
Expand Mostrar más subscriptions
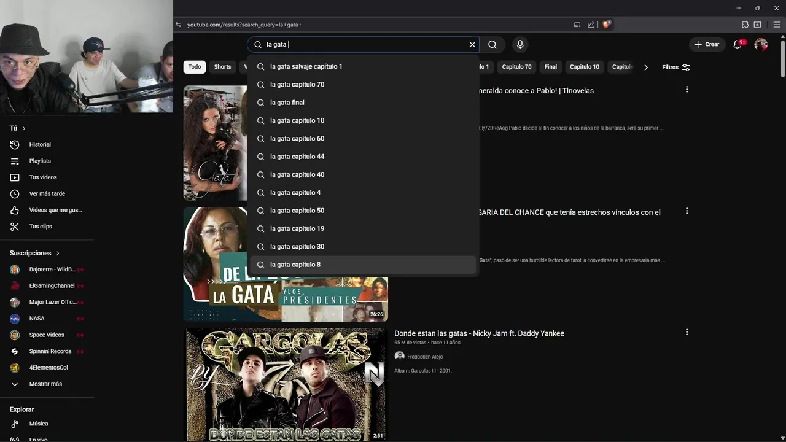point(47,384)
